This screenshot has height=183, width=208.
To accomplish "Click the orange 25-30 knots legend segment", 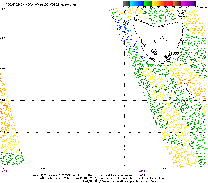I will point(162,3).
